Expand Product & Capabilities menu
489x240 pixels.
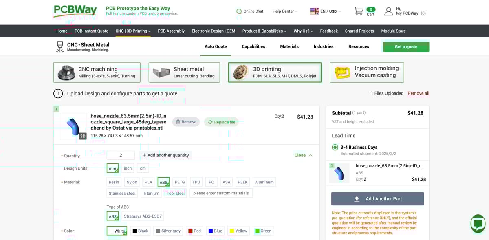pyautogui.click(x=264, y=31)
